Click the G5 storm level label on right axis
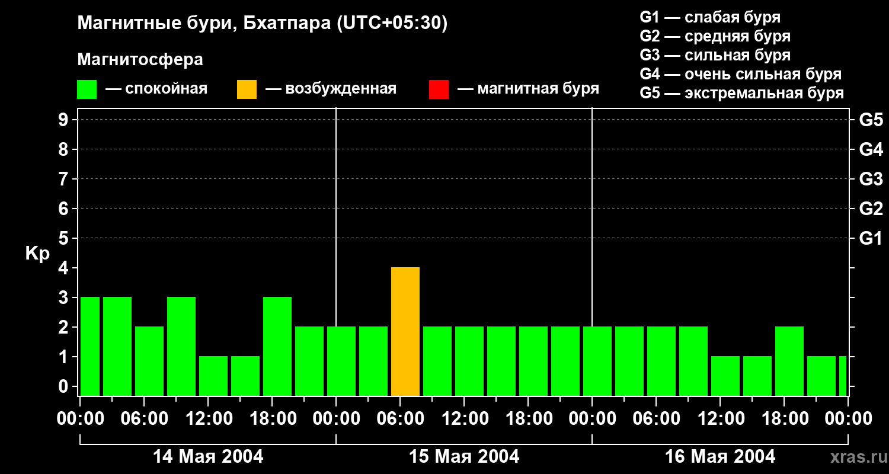 [871, 120]
